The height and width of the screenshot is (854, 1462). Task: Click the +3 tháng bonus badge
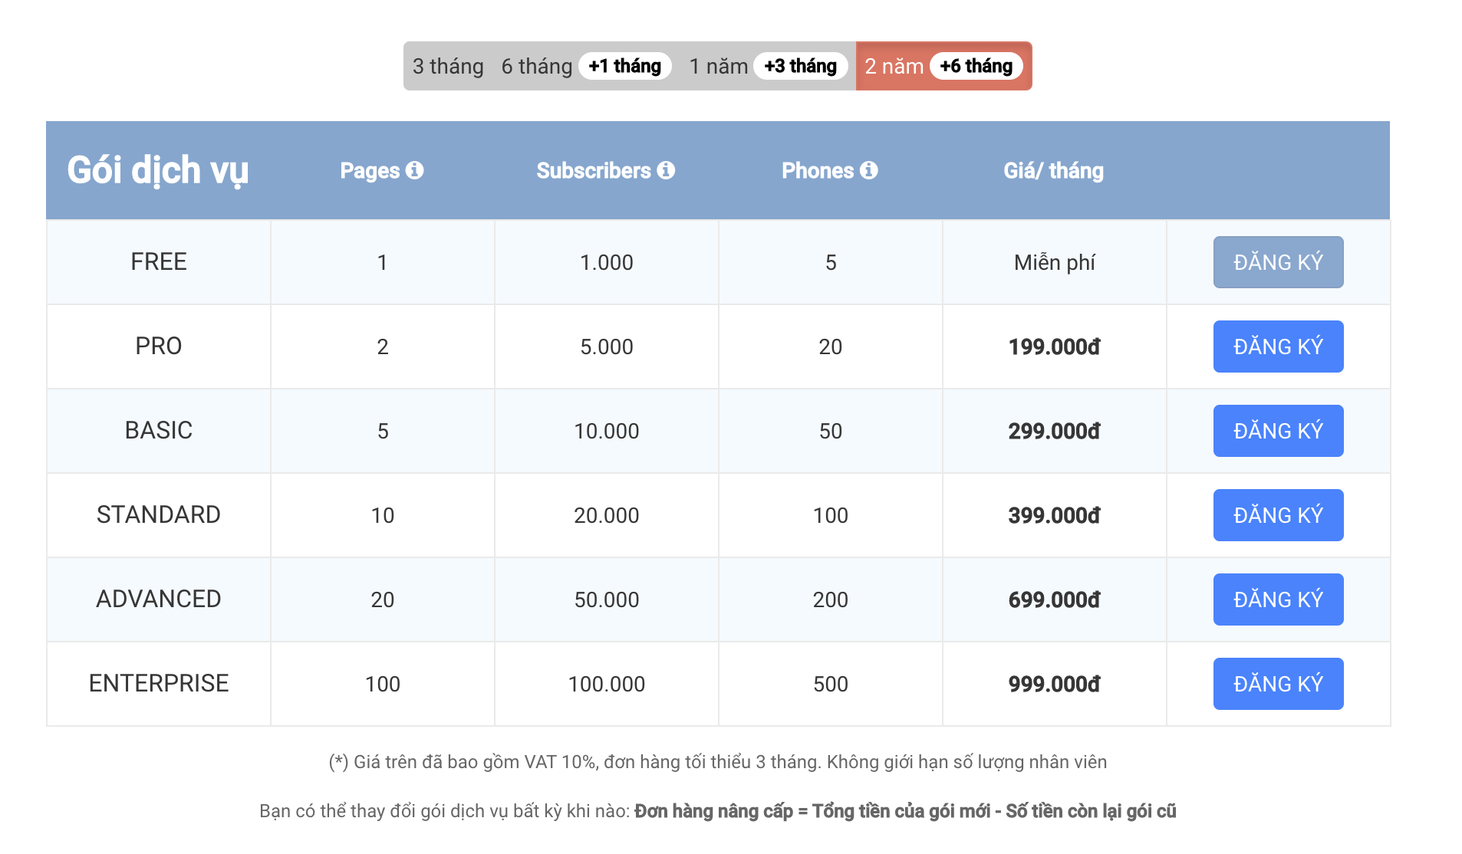801,66
